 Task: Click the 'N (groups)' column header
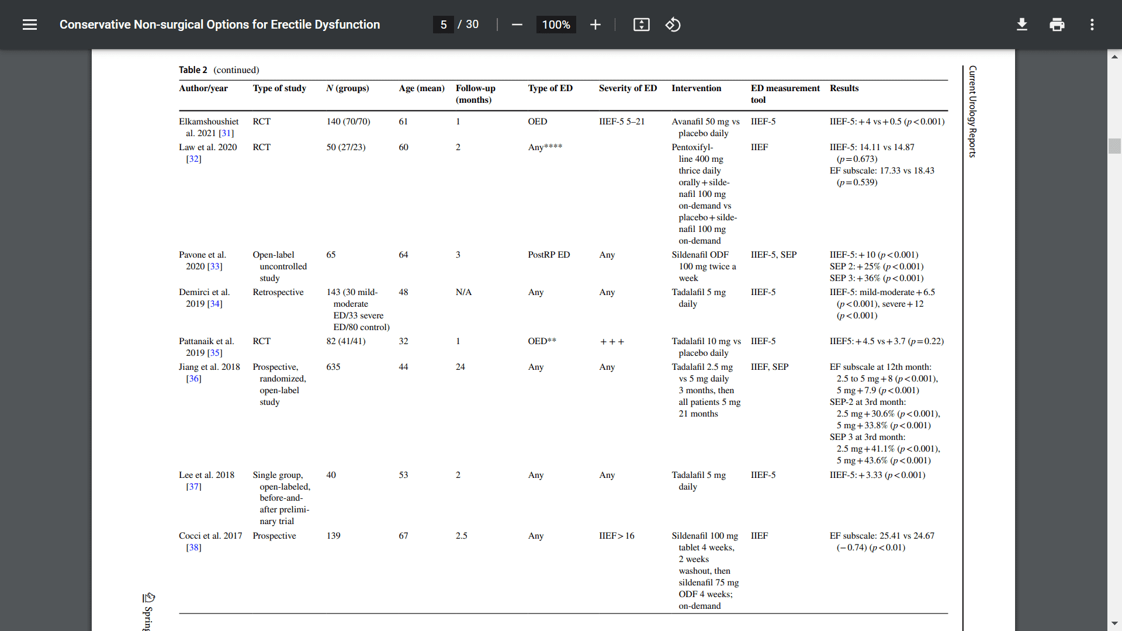(348, 88)
